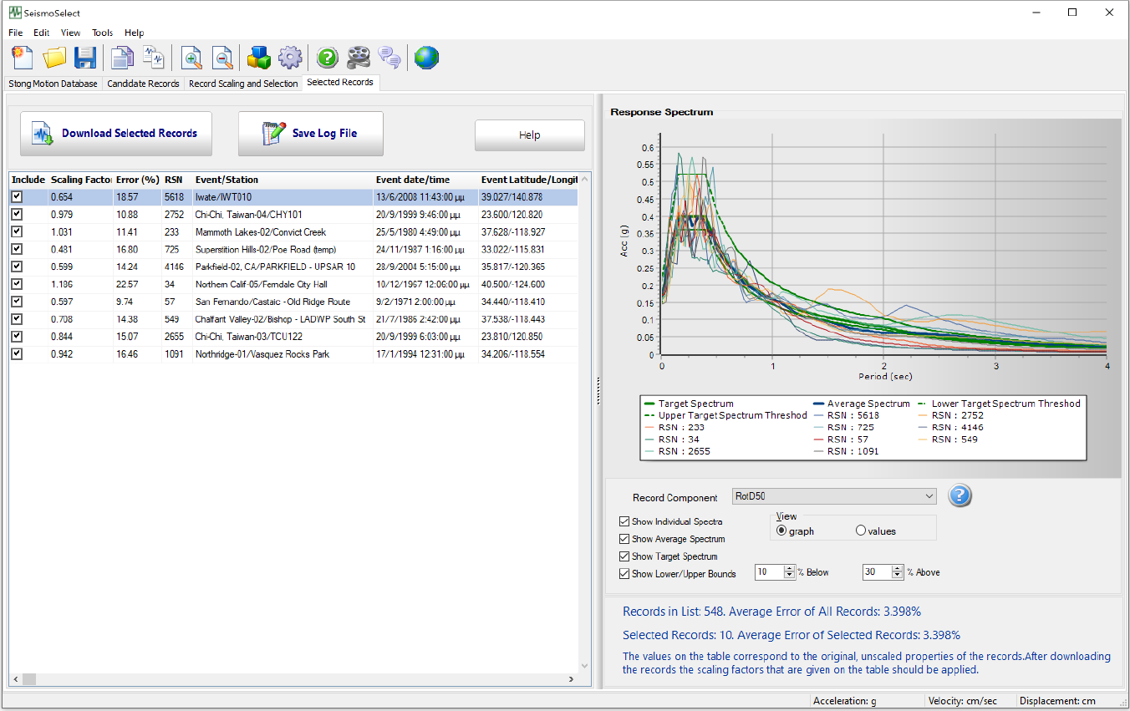Switch to the Record Scaling and Selection tab
Viewport: 1130px width, 711px height.
click(243, 84)
